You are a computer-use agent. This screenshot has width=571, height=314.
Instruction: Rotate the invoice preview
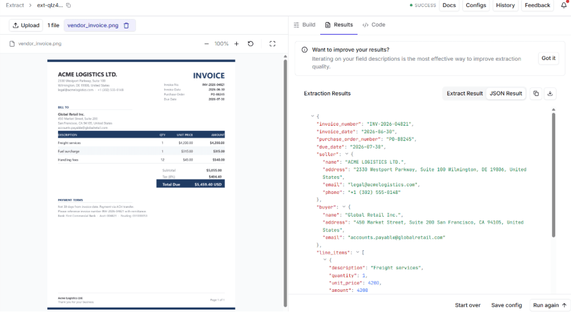click(251, 44)
